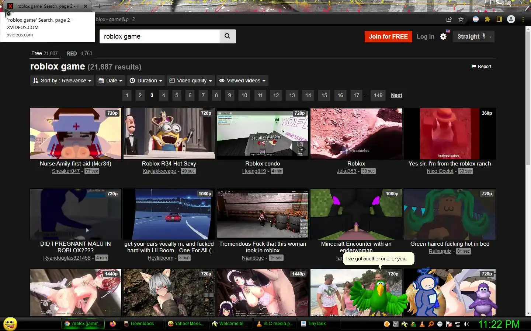
Task: Toggle the browser side panel icon
Action: pos(499,19)
